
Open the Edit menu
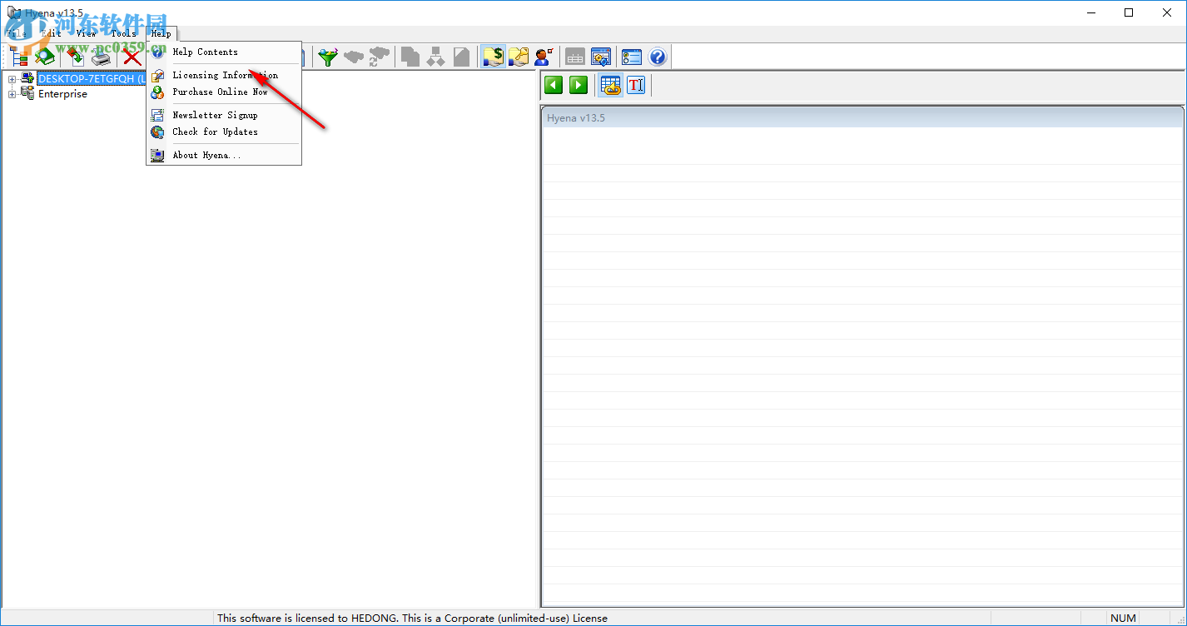pos(52,33)
